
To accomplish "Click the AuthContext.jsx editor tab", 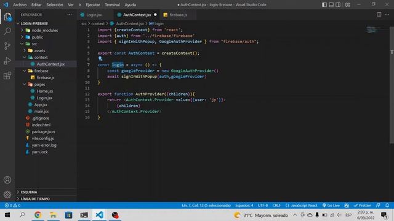I will pos(137,15).
